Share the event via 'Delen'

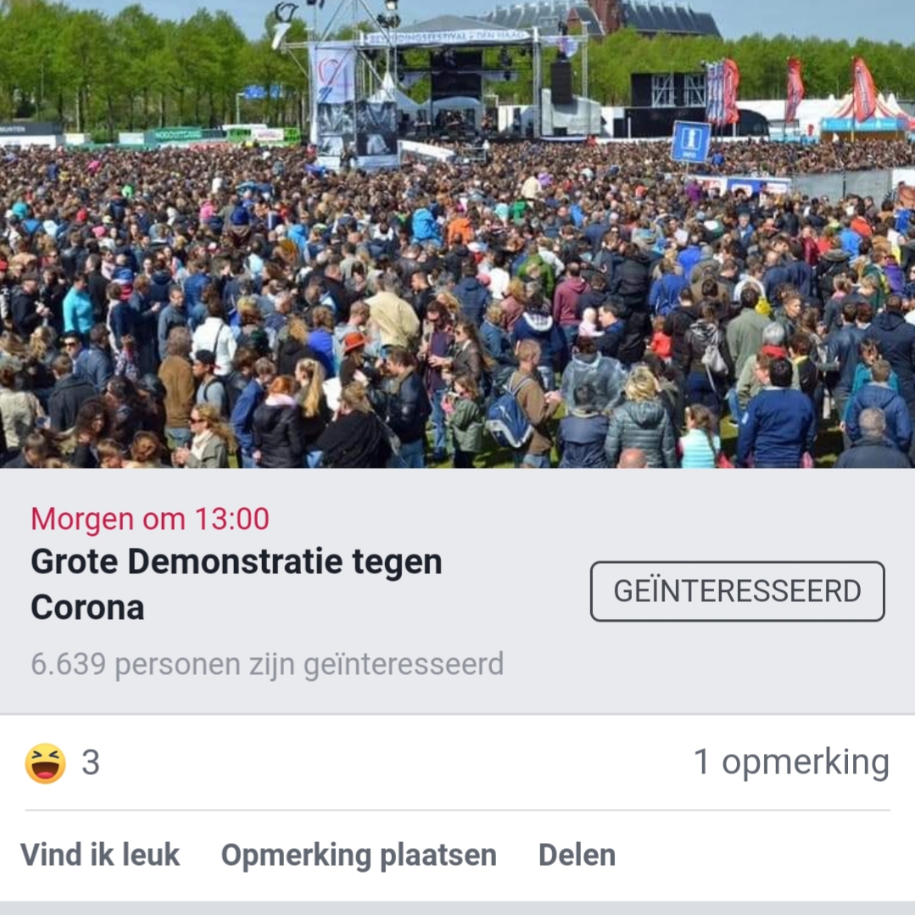click(577, 855)
